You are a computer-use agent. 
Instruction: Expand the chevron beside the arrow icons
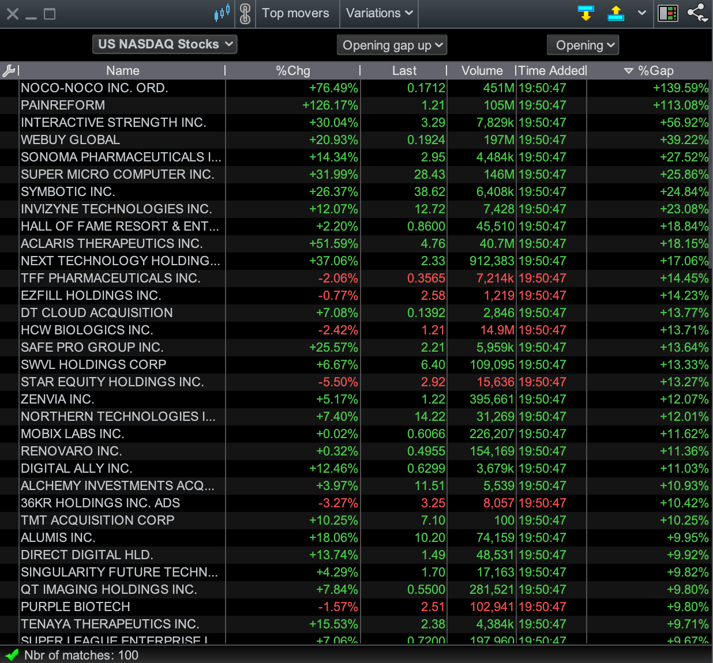642,13
